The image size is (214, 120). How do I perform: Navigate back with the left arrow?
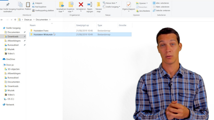pyautogui.click(x=2, y=20)
